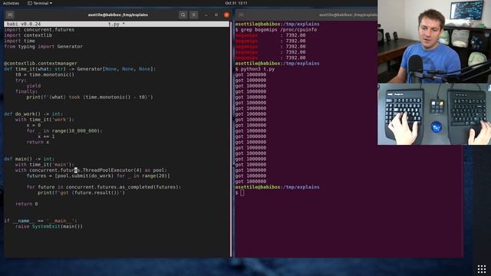491x276 pixels.
Task: Click 'from typing import Generator' line
Action: (x=43, y=46)
